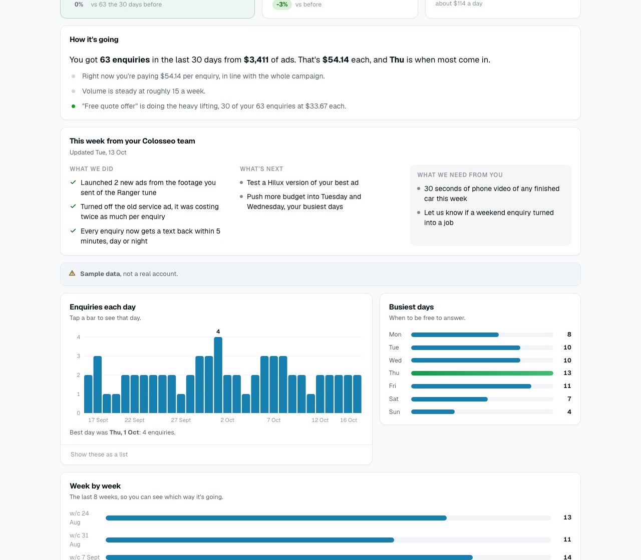Image resolution: width=641 pixels, height=560 pixels.
Task: Click the 0% badge at the top
Action: (79, 4)
